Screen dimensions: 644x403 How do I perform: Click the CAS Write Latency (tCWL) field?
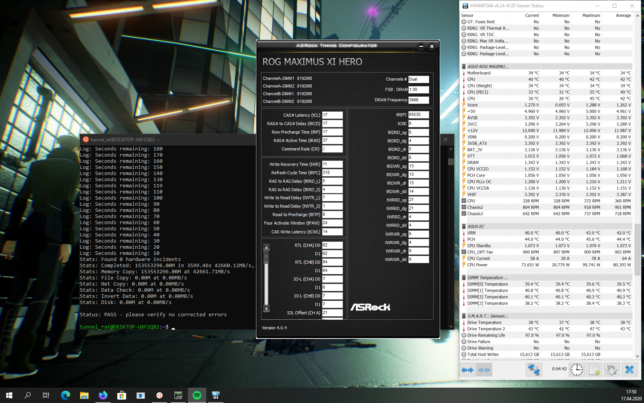[332, 232]
